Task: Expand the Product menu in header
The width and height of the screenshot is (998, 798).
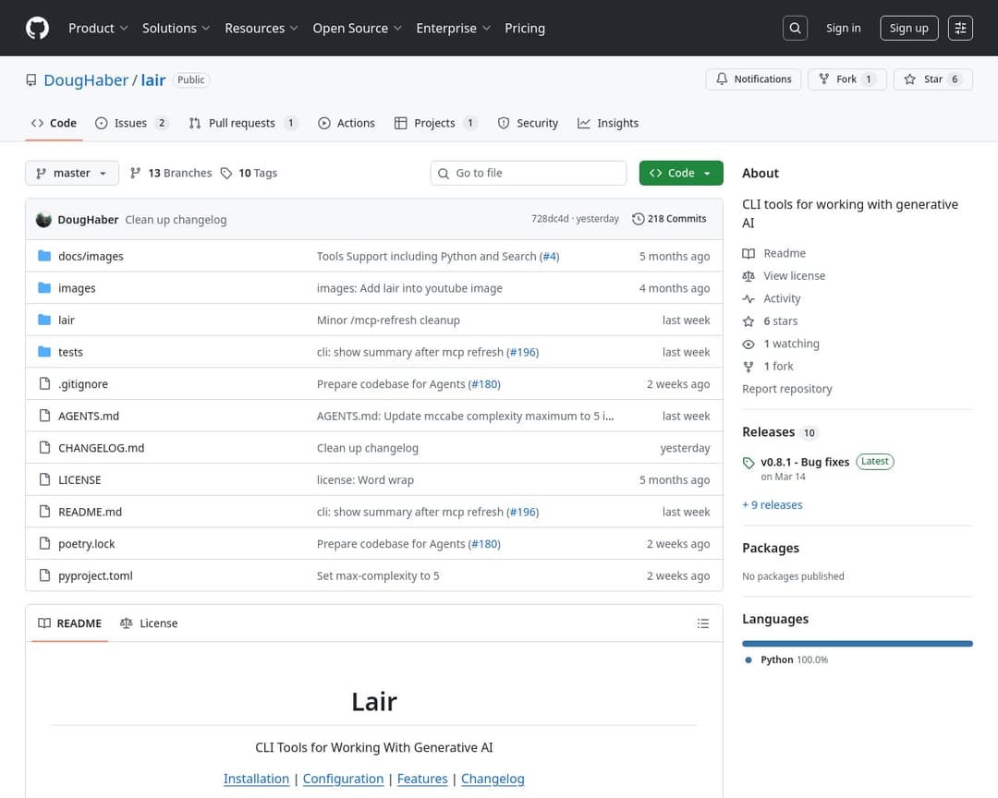Action: 98,28
